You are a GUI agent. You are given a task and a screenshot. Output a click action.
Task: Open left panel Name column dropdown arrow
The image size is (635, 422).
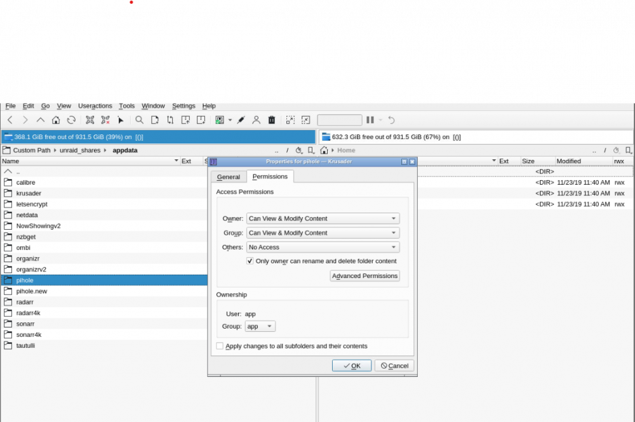coord(176,161)
